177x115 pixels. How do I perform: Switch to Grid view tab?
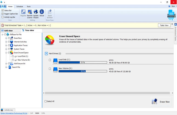(x=11, y=31)
